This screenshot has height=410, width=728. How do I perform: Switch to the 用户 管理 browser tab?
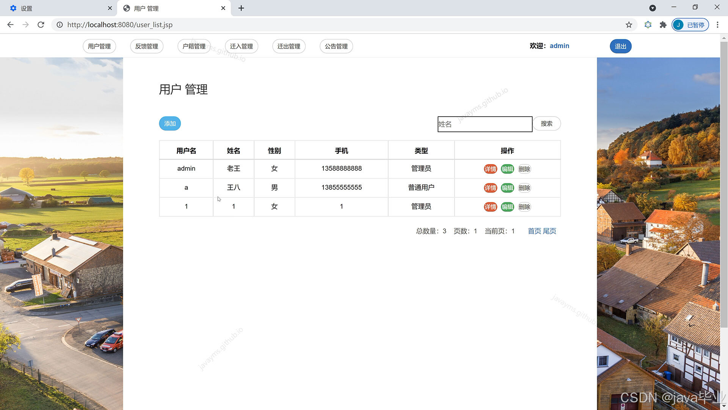tap(174, 8)
